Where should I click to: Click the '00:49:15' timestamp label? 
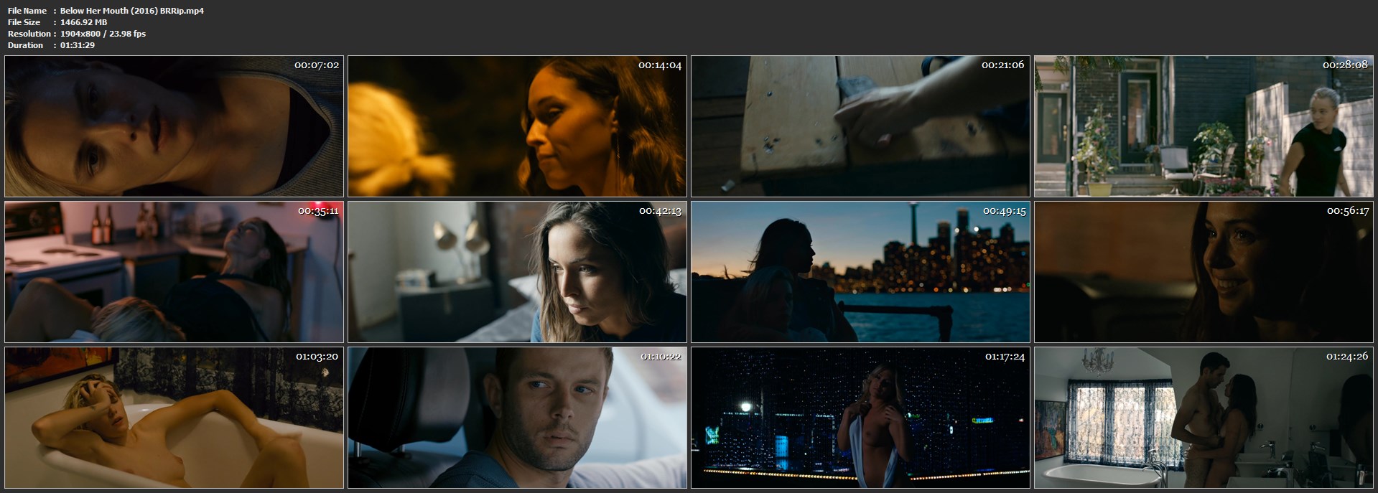(x=1003, y=211)
